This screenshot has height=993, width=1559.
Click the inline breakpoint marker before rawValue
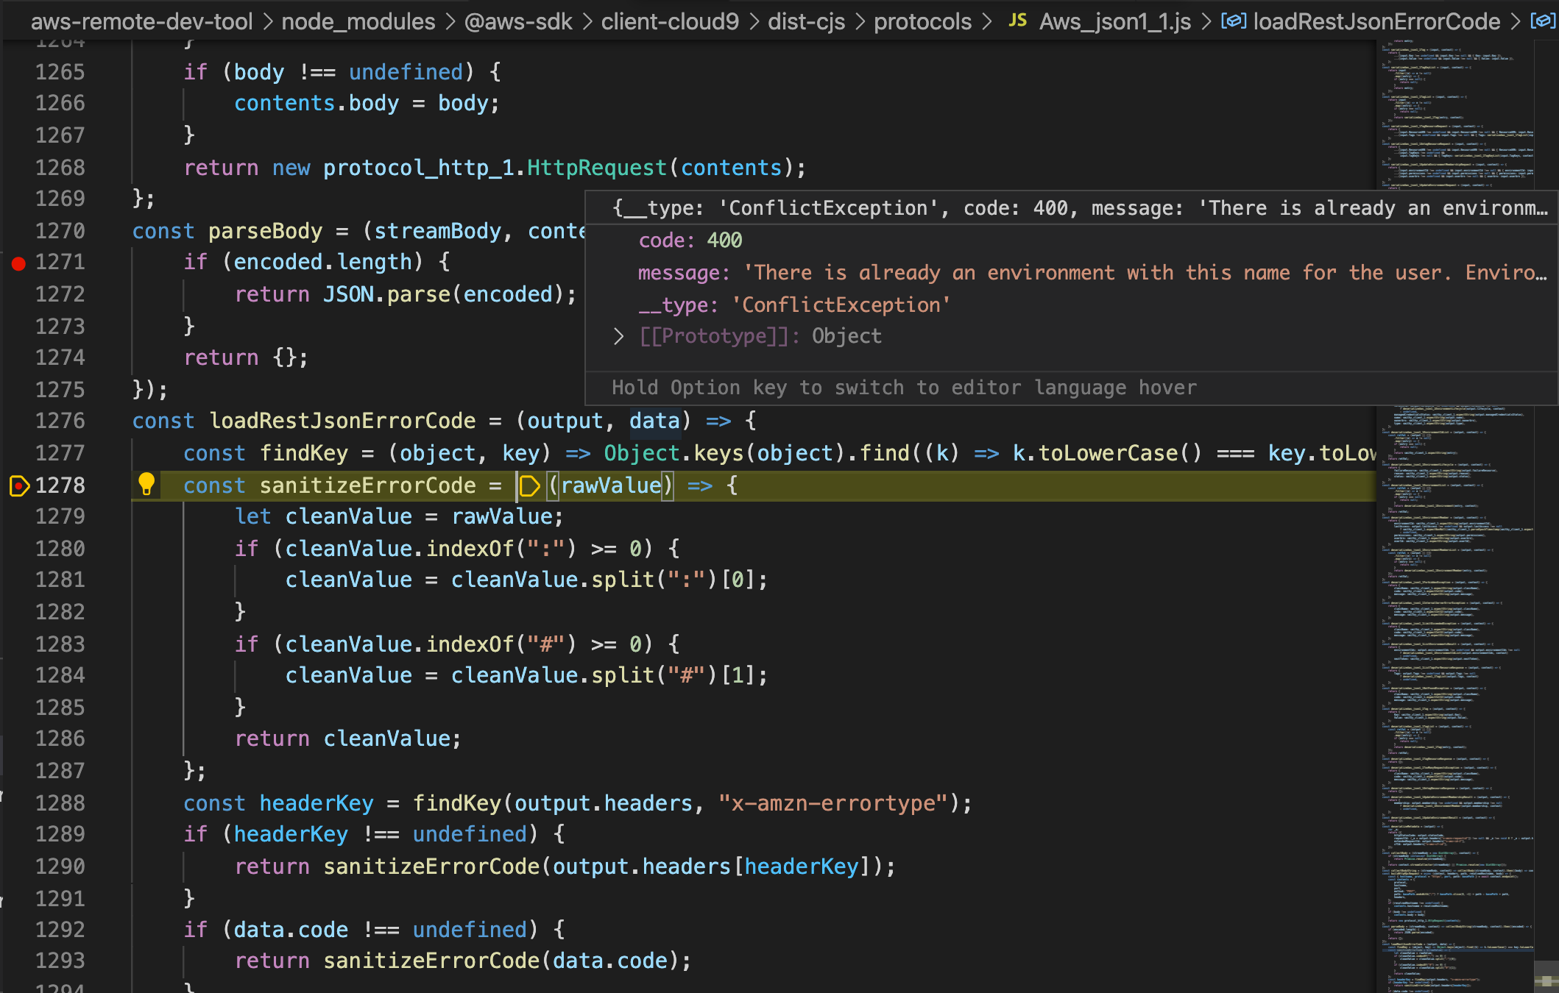pyautogui.click(x=529, y=485)
